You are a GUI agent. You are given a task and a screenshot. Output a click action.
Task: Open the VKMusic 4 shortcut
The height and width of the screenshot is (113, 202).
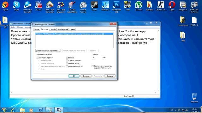[x=105, y=6]
